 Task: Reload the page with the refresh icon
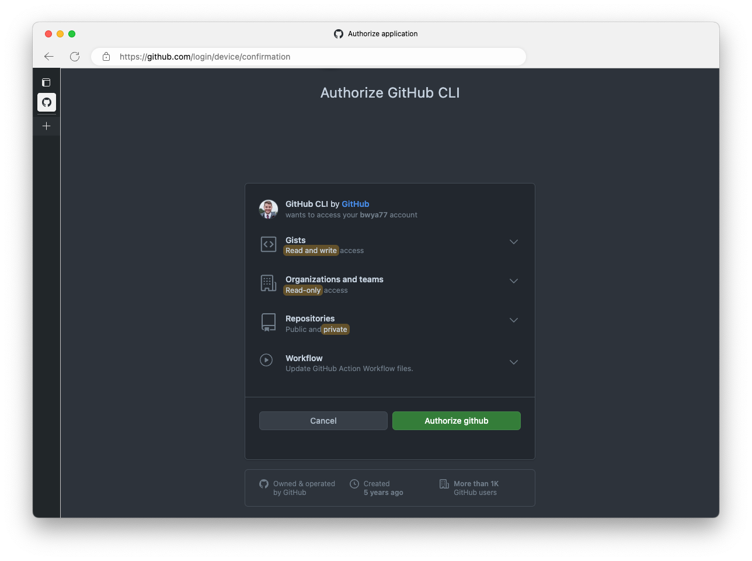[75, 57]
